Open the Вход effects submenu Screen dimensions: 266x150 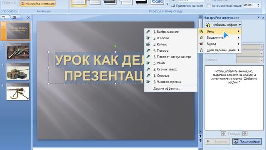tap(219, 32)
